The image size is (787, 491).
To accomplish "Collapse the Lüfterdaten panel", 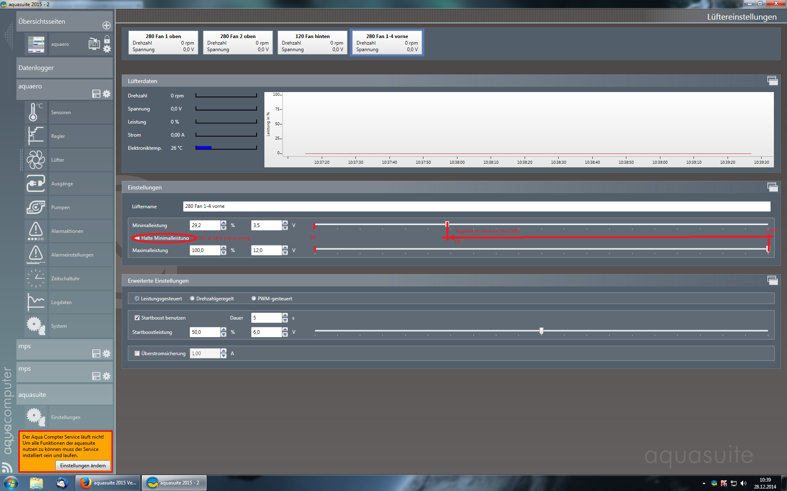I will click(772, 81).
